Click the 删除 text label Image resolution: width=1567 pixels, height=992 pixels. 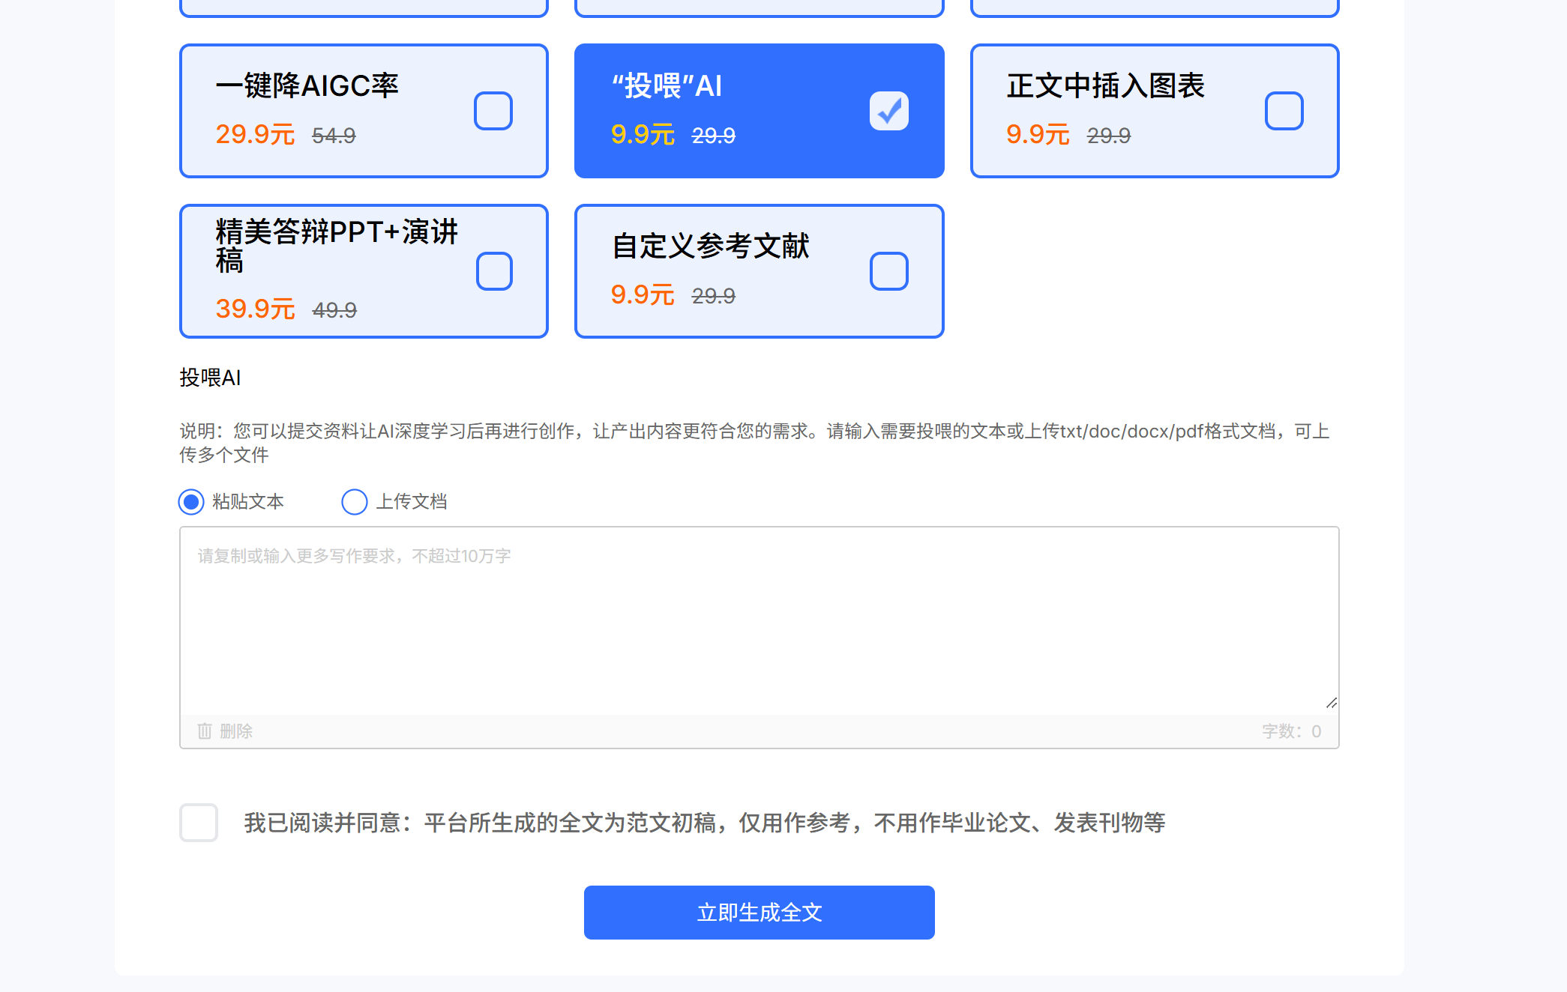click(236, 731)
